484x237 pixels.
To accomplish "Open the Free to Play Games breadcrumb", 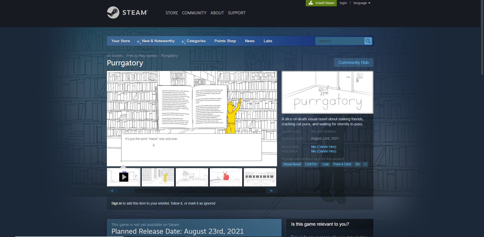I will pyautogui.click(x=142, y=56).
